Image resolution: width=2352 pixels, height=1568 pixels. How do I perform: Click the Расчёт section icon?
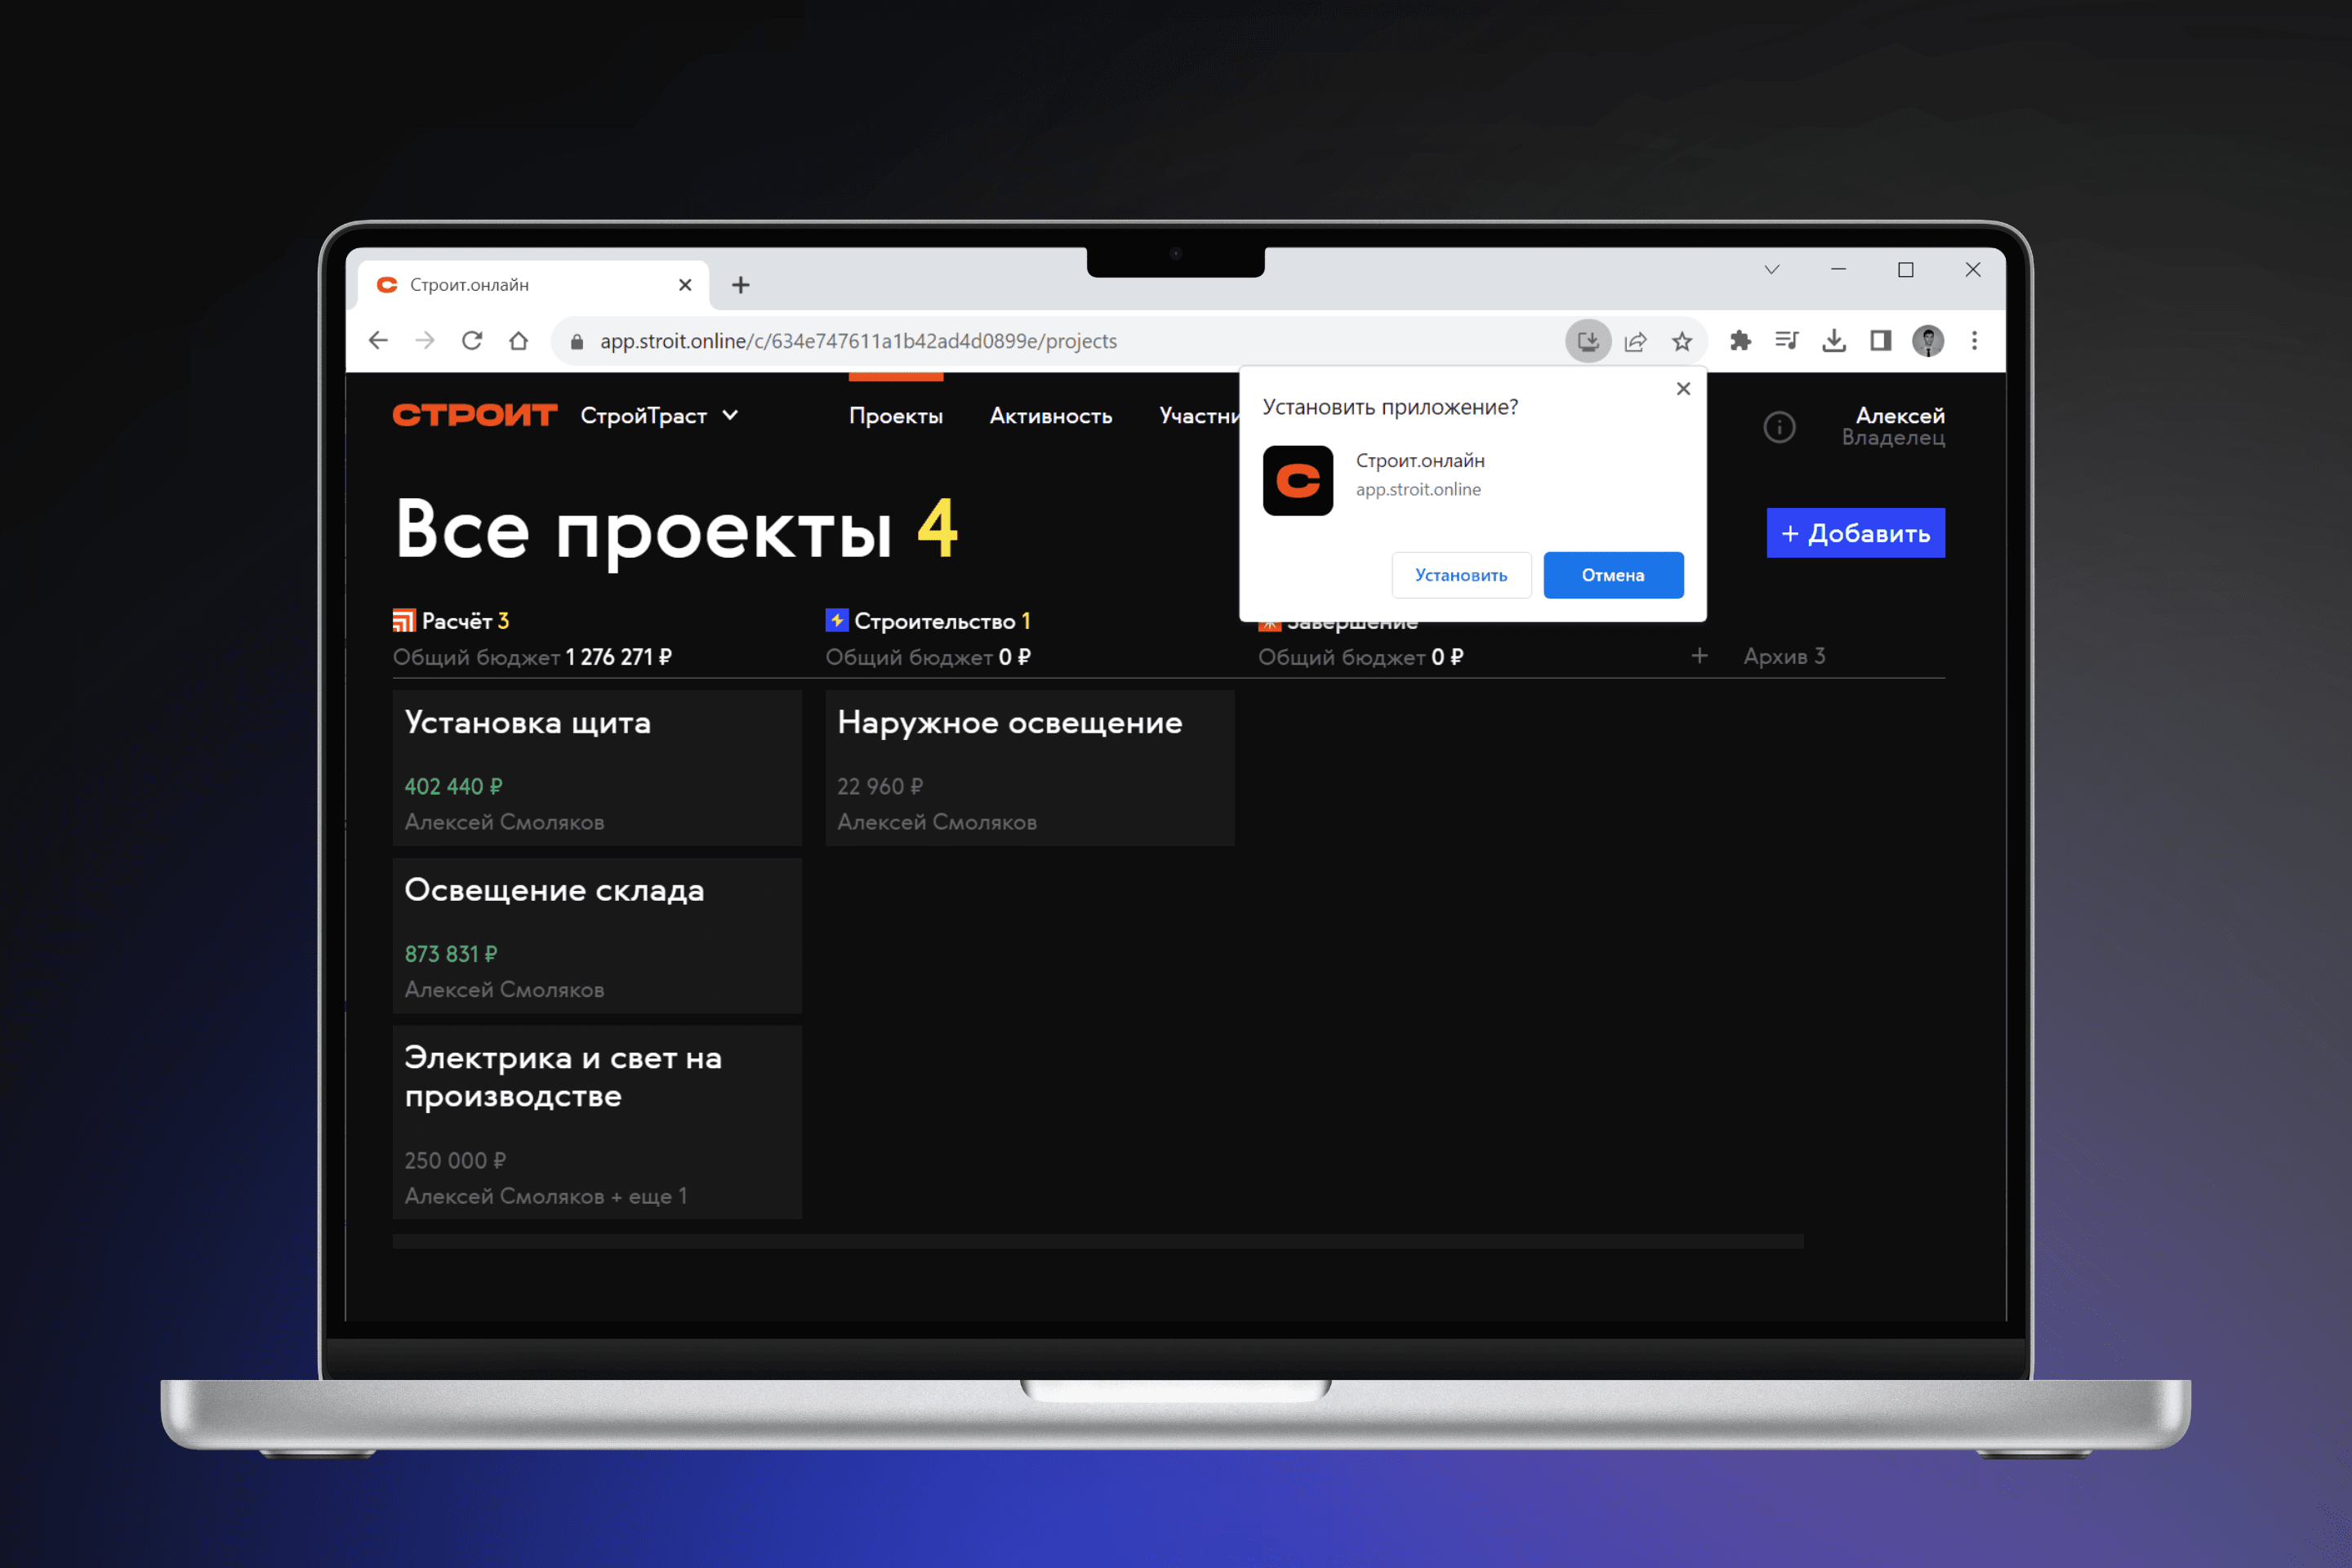click(405, 620)
